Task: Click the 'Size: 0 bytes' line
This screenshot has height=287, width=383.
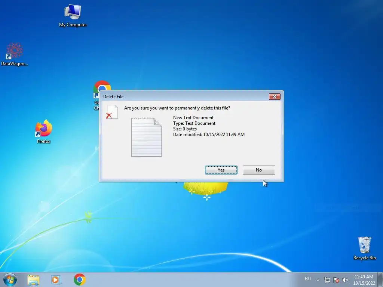Action: click(185, 129)
